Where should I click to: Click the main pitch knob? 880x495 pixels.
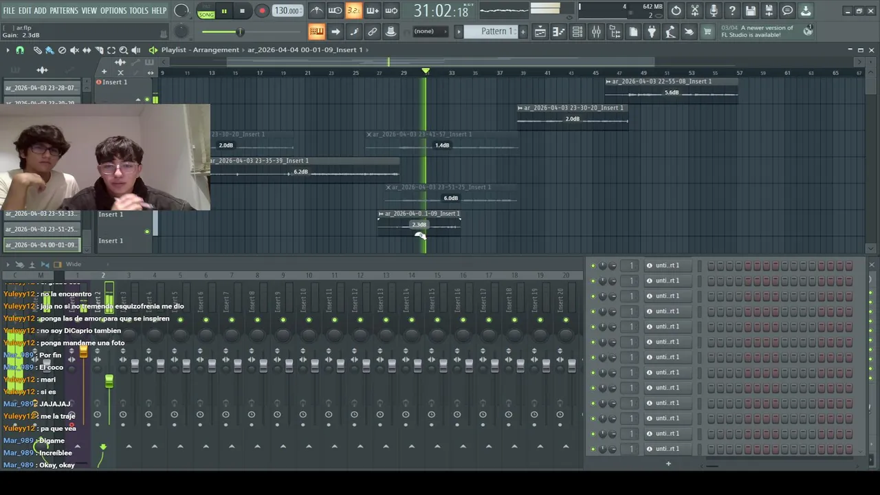(181, 32)
